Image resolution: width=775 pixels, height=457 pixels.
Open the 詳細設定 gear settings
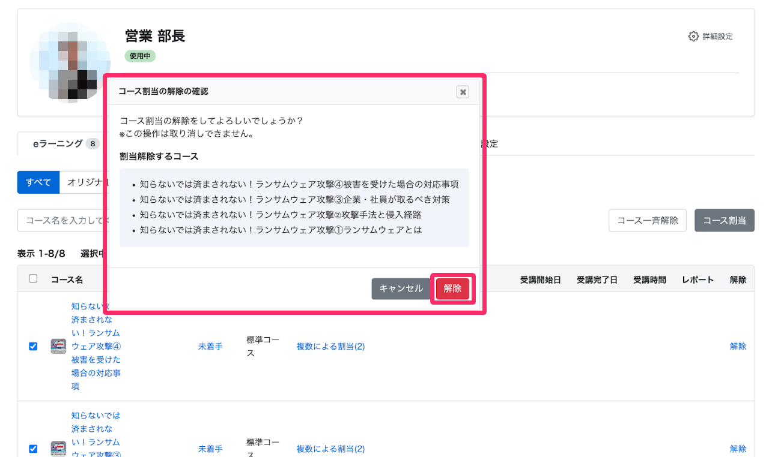pyautogui.click(x=710, y=37)
